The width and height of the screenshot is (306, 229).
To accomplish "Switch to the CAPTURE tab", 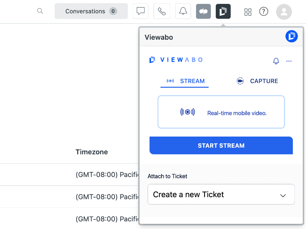I will pyautogui.click(x=257, y=81).
